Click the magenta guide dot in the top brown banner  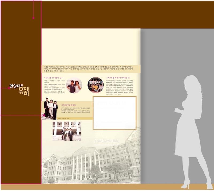[x=33, y=18]
